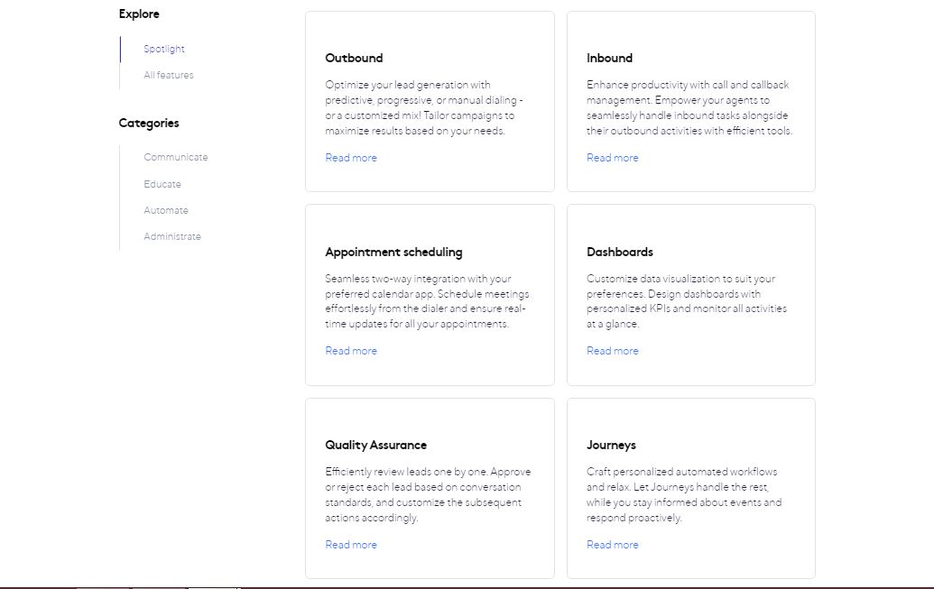Click Read more under Outbound
Viewport: 934px width, 589px height.
point(351,158)
